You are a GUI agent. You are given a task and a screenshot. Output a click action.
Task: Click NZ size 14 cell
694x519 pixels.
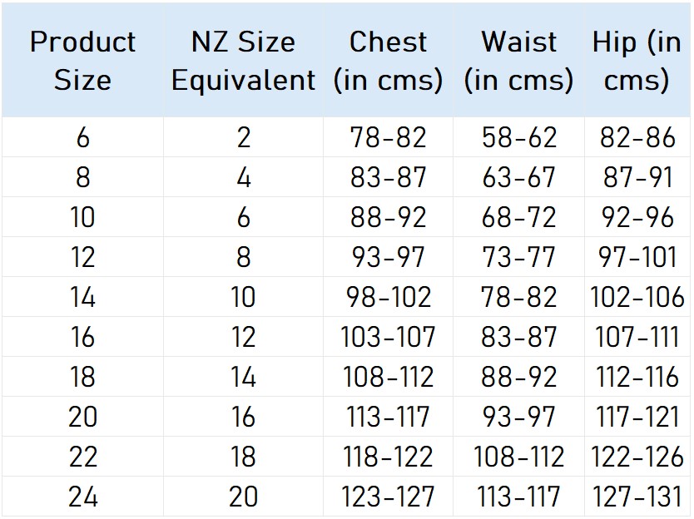coord(244,377)
